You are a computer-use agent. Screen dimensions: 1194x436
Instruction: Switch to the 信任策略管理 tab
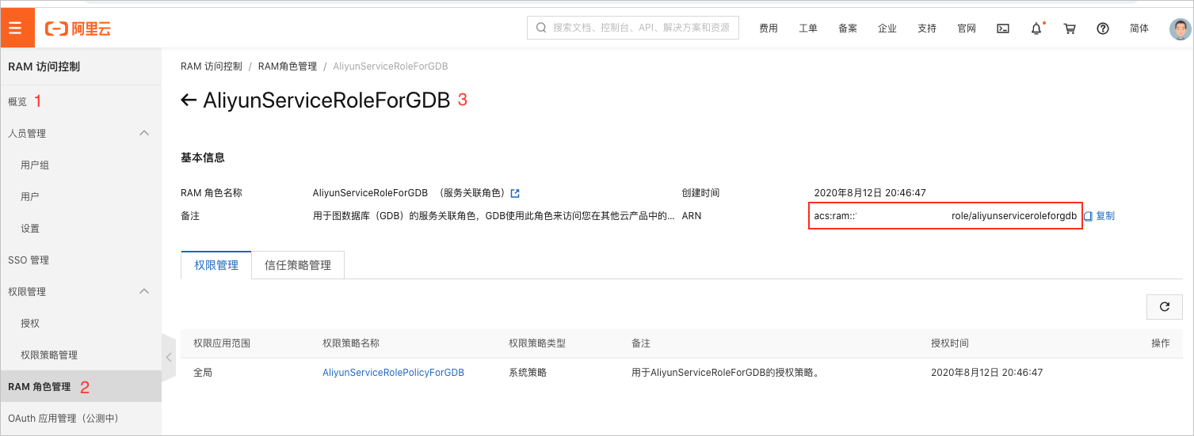tap(298, 265)
